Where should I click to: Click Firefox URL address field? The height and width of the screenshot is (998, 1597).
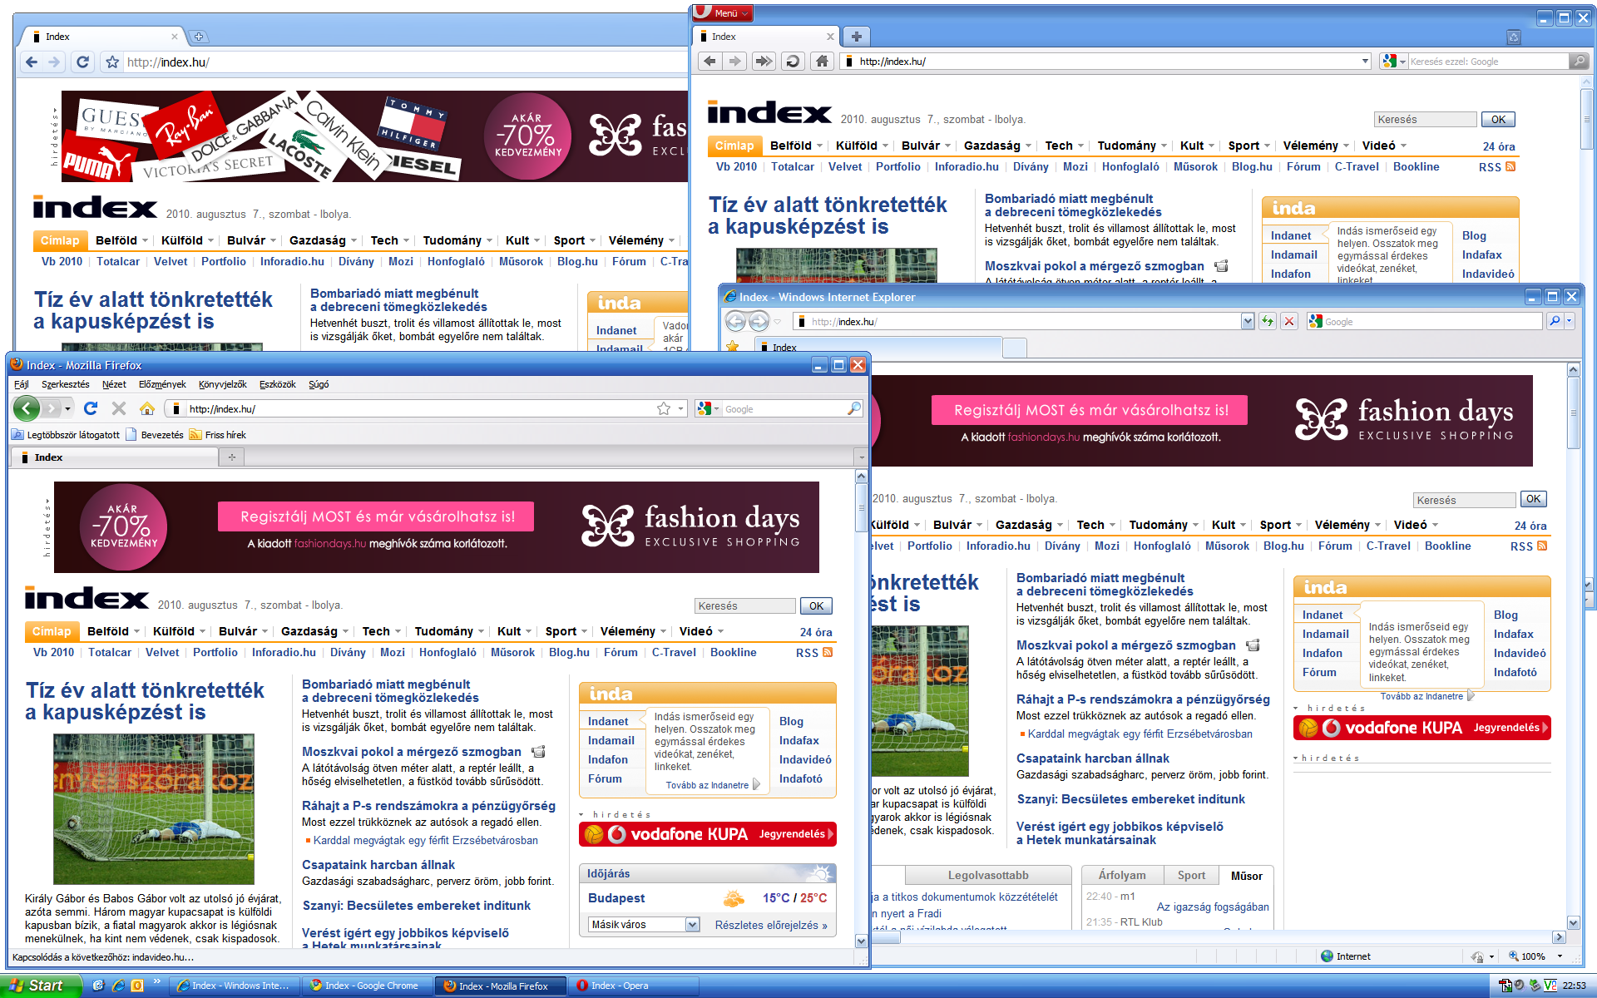point(420,408)
